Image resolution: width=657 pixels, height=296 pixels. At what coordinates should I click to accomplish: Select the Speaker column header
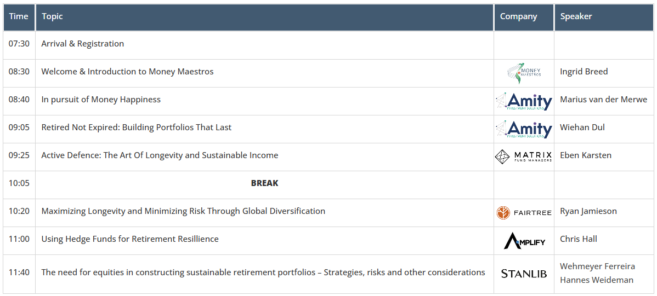(x=604, y=17)
